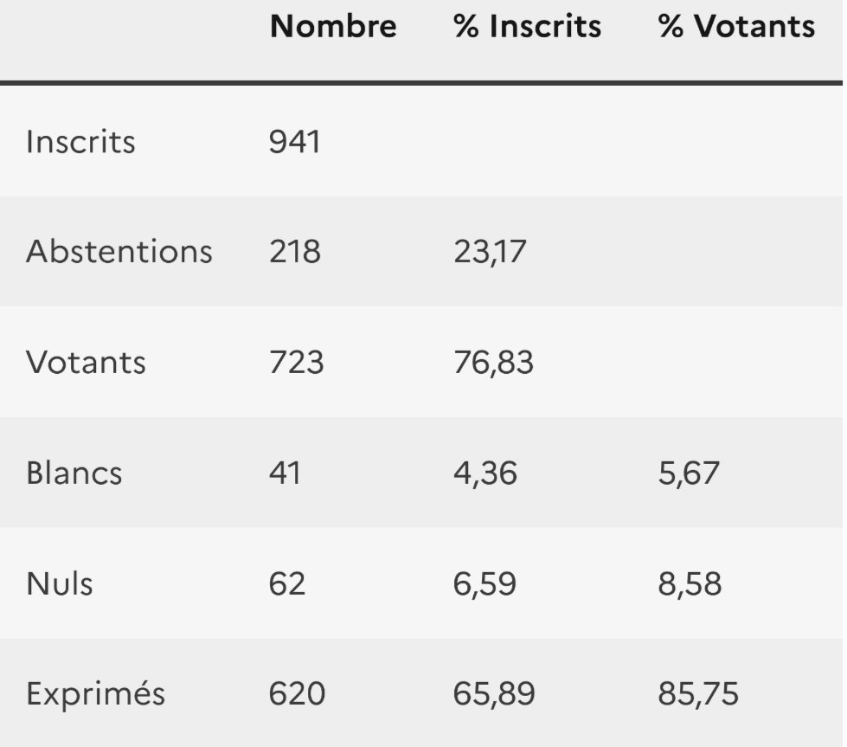The width and height of the screenshot is (847, 747).
Task: Click the Inscrits count 941
Action: coord(294,141)
